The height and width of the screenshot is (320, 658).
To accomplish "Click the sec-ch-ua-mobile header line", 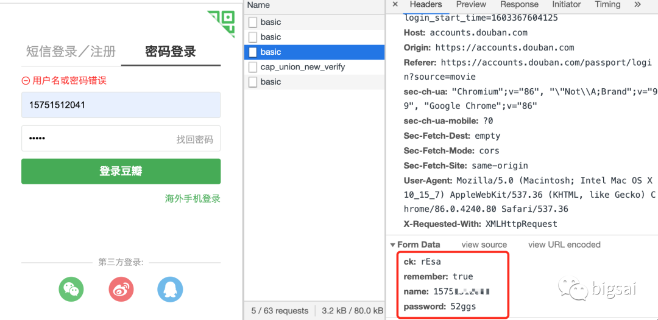I will (448, 121).
